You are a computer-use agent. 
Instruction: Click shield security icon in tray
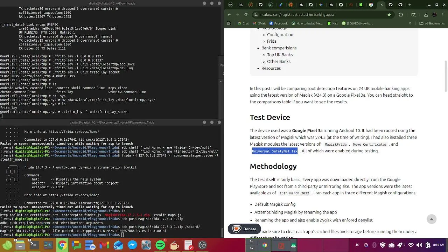click(383, 245)
